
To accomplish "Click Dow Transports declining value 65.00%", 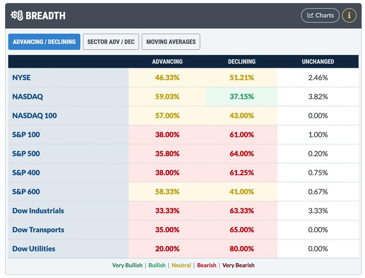I will pyautogui.click(x=242, y=230).
